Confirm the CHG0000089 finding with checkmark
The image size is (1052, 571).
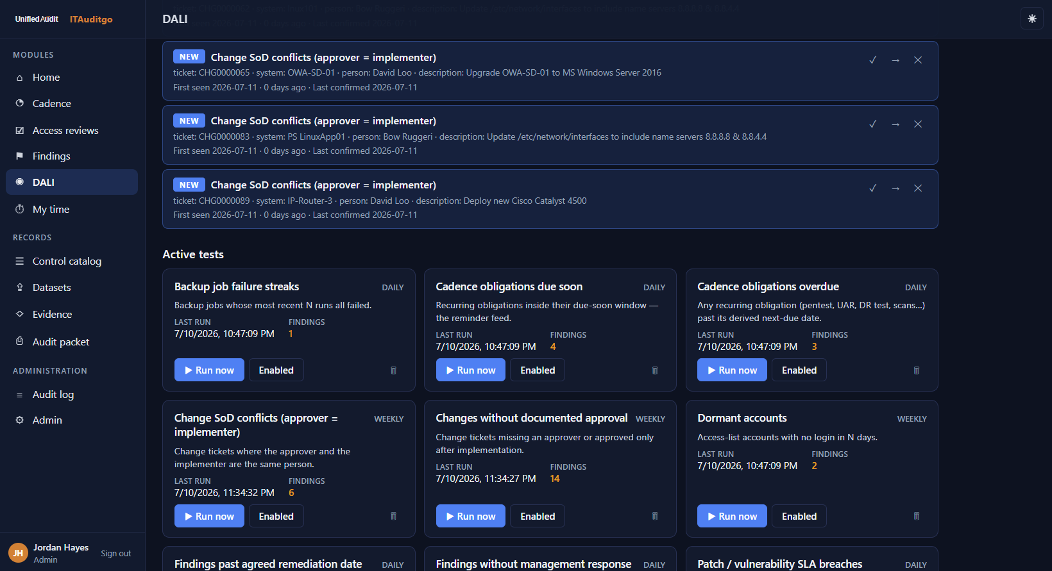coord(873,188)
